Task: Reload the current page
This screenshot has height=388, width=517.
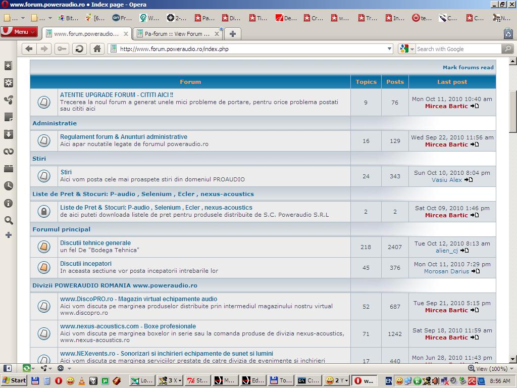Action: pos(79,49)
